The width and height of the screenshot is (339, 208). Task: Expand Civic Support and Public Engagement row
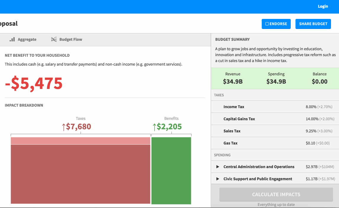218,179
